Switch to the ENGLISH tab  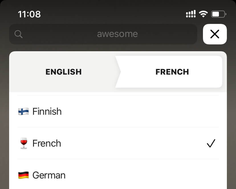63,72
